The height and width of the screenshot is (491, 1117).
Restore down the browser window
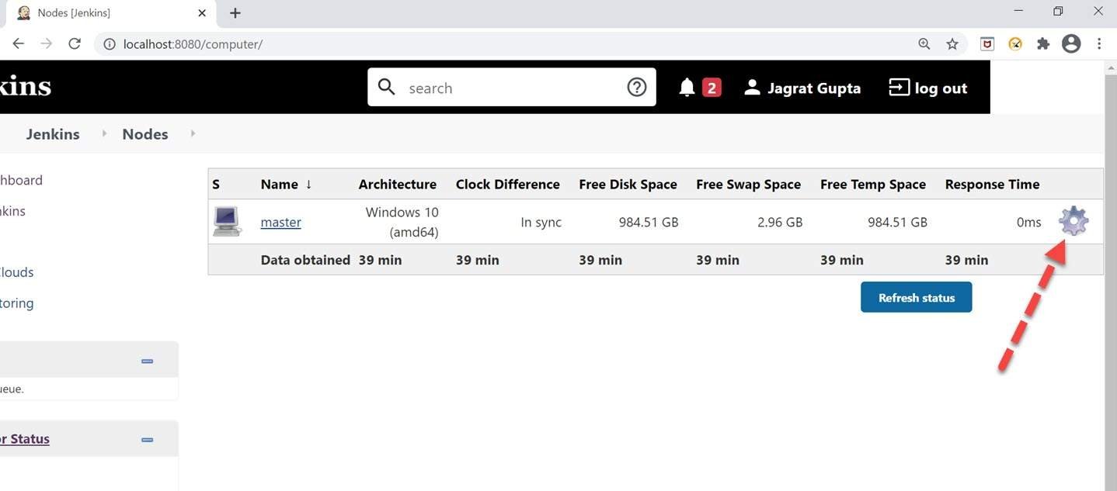(x=1058, y=11)
